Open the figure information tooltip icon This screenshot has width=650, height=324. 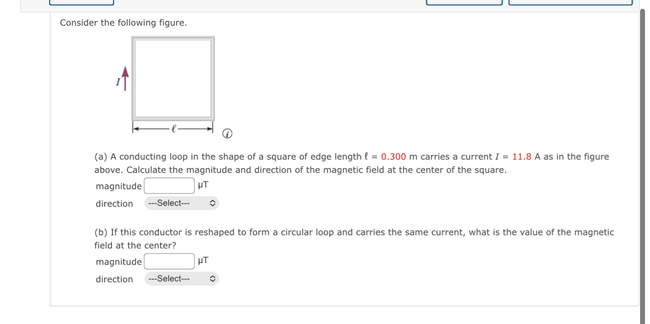(x=228, y=133)
